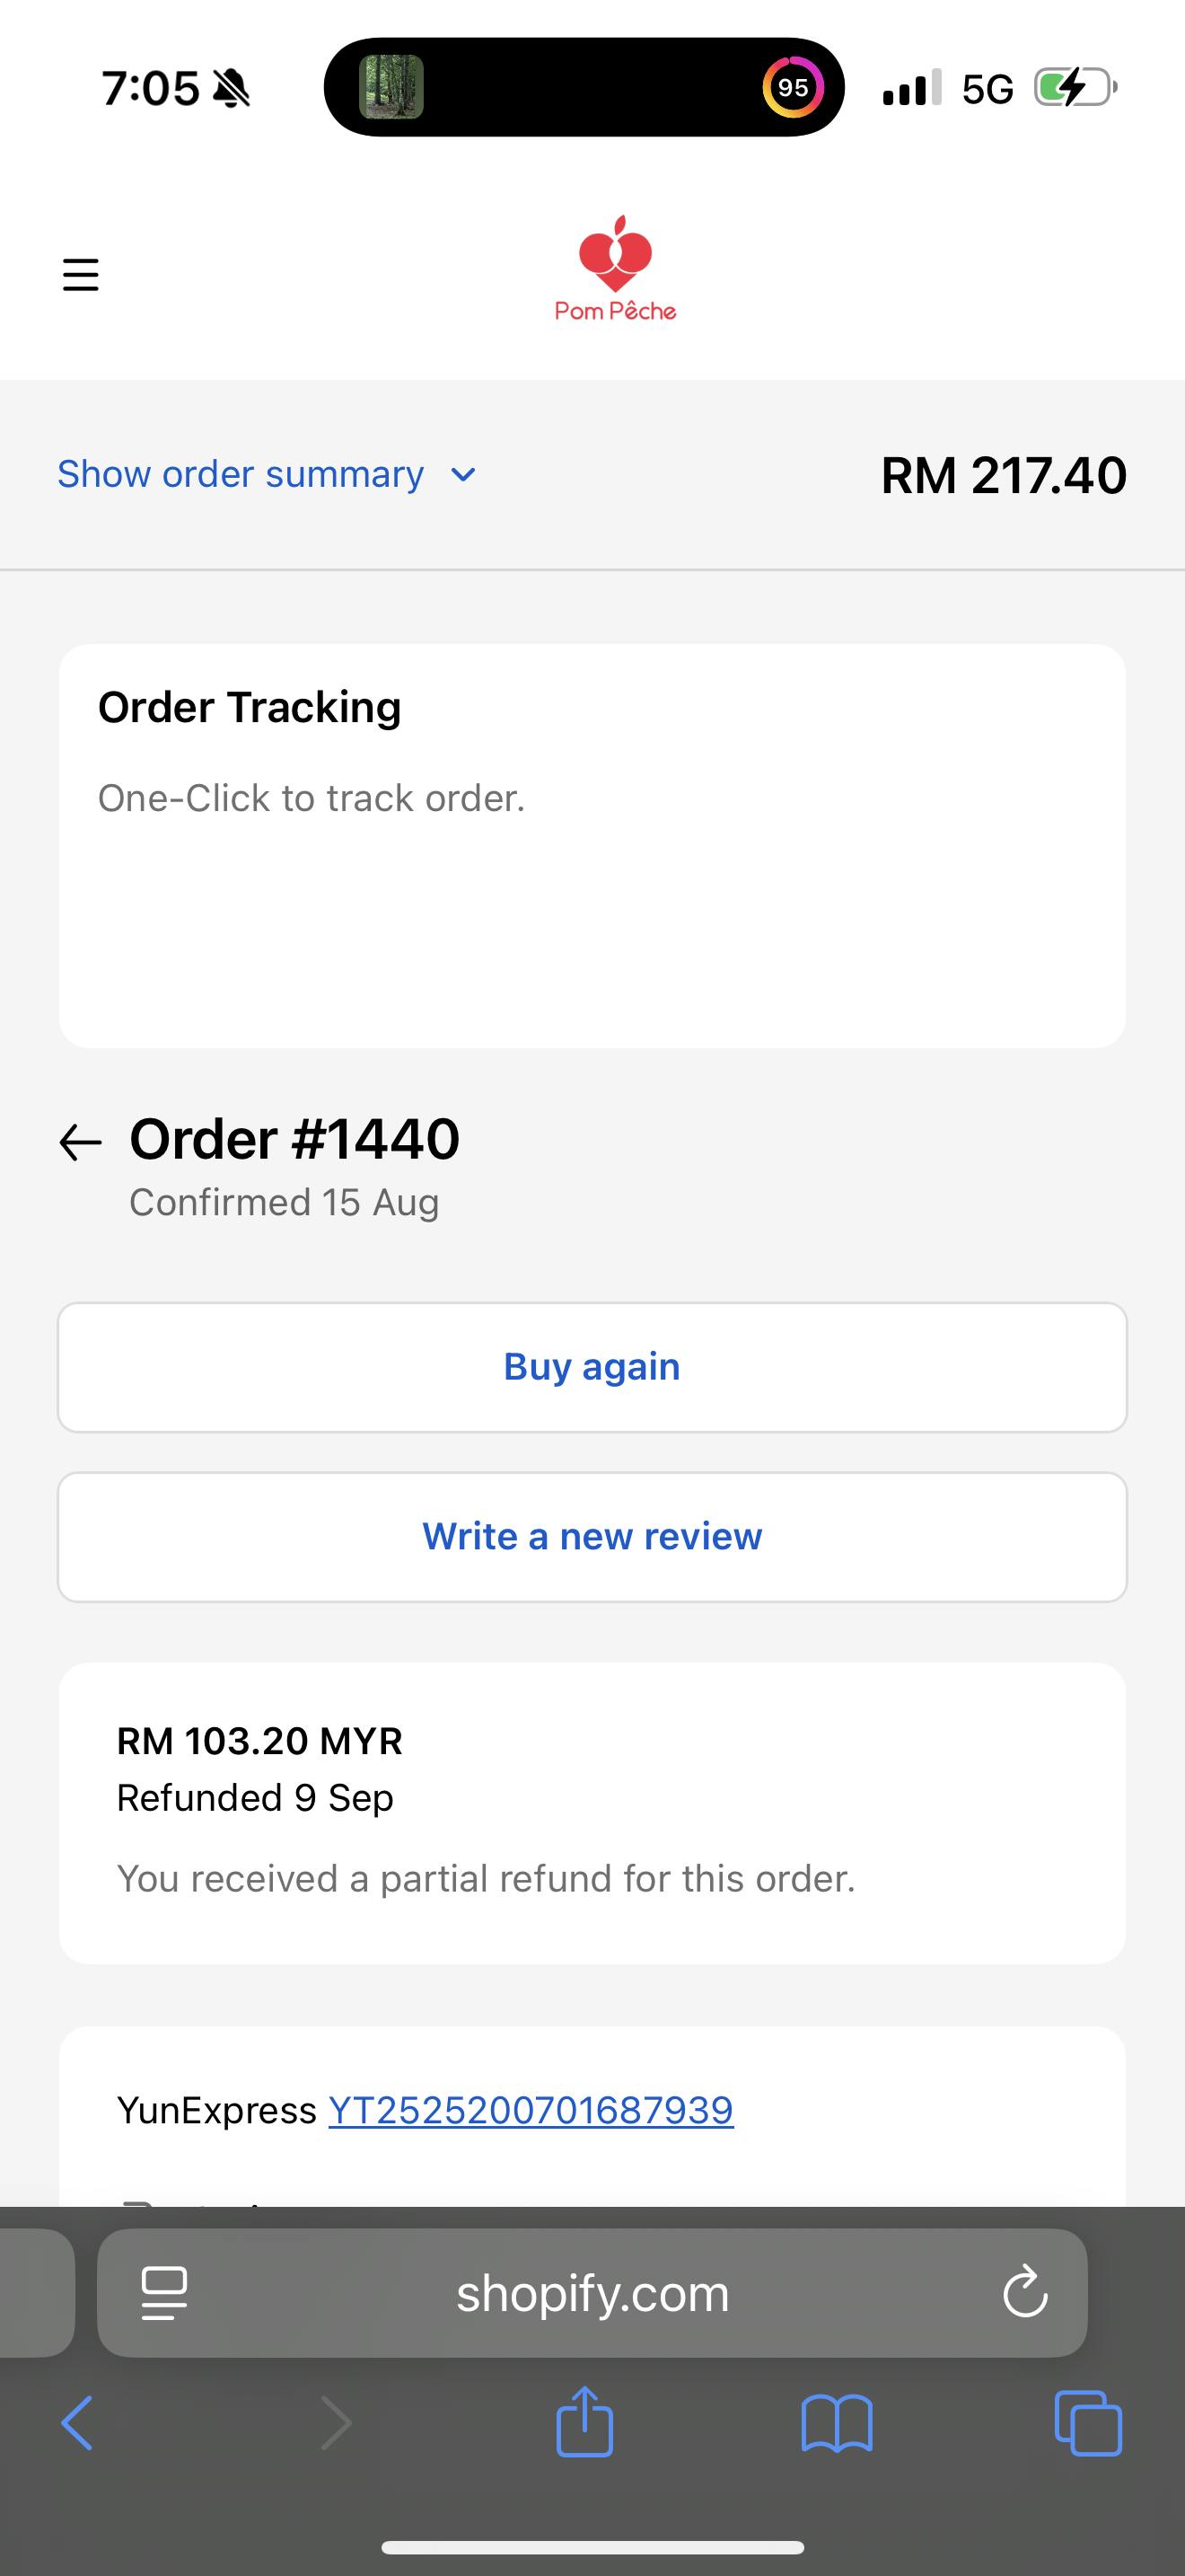Tap Write a new review

click(x=592, y=1536)
